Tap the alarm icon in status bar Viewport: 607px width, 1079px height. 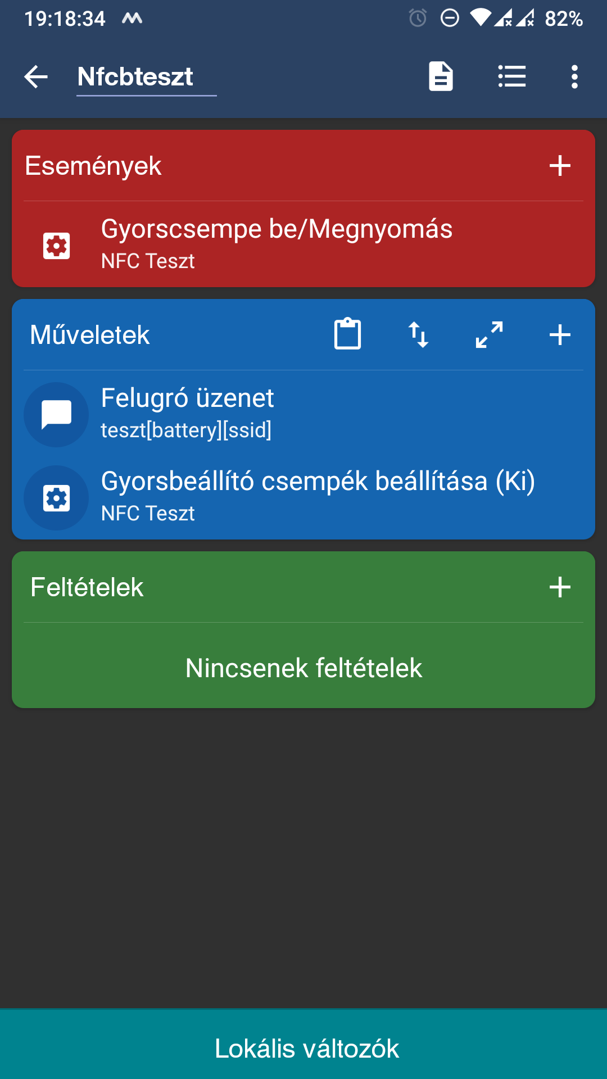pyautogui.click(x=418, y=19)
